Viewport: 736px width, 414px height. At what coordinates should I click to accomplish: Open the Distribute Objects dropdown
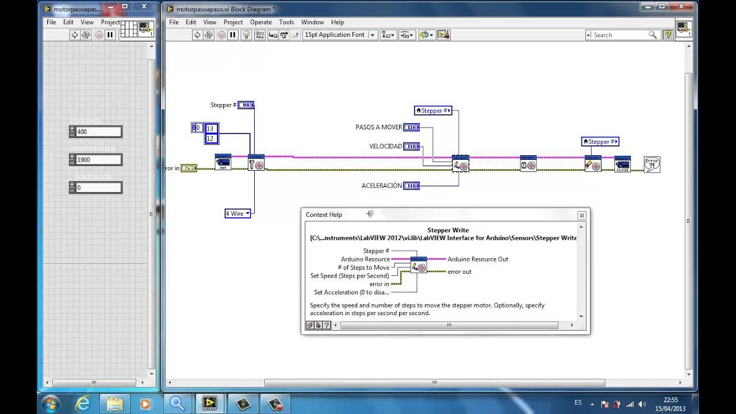(407, 35)
